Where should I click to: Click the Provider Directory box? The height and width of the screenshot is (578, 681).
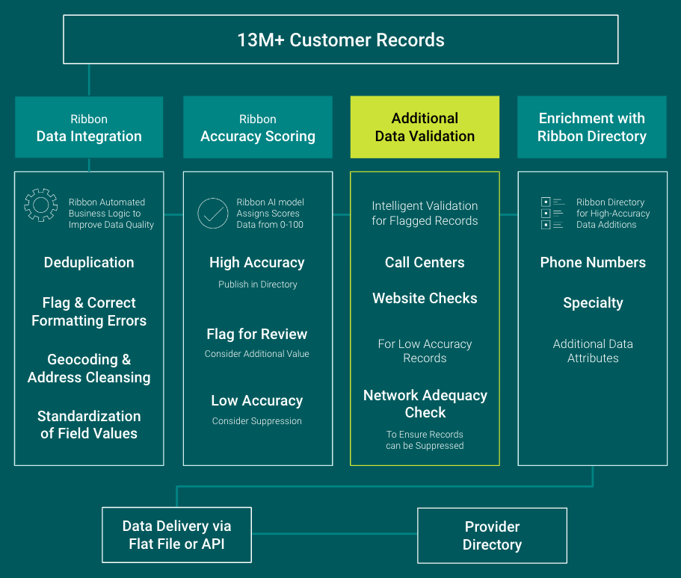point(492,535)
